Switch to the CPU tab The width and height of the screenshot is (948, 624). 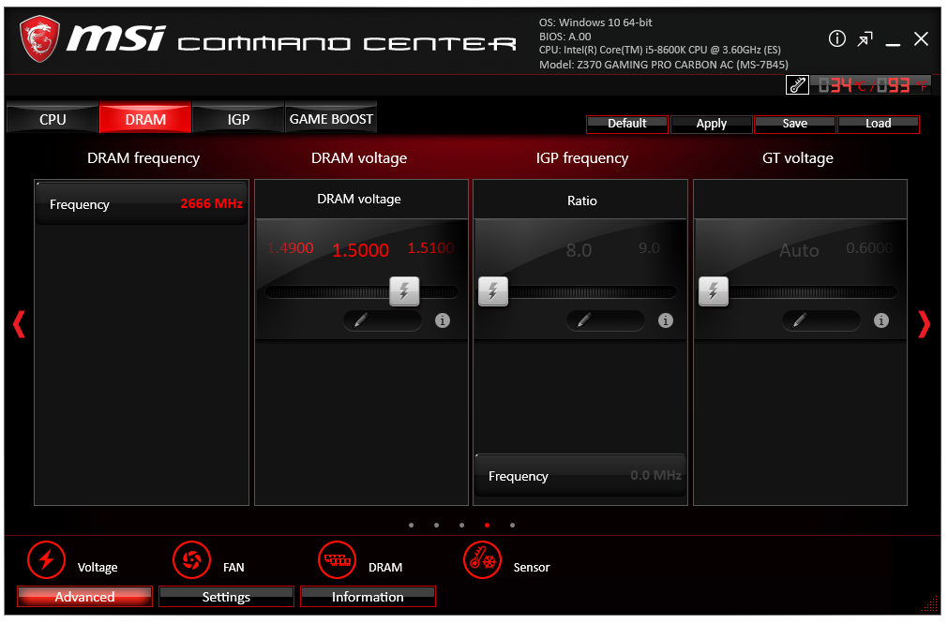53,118
